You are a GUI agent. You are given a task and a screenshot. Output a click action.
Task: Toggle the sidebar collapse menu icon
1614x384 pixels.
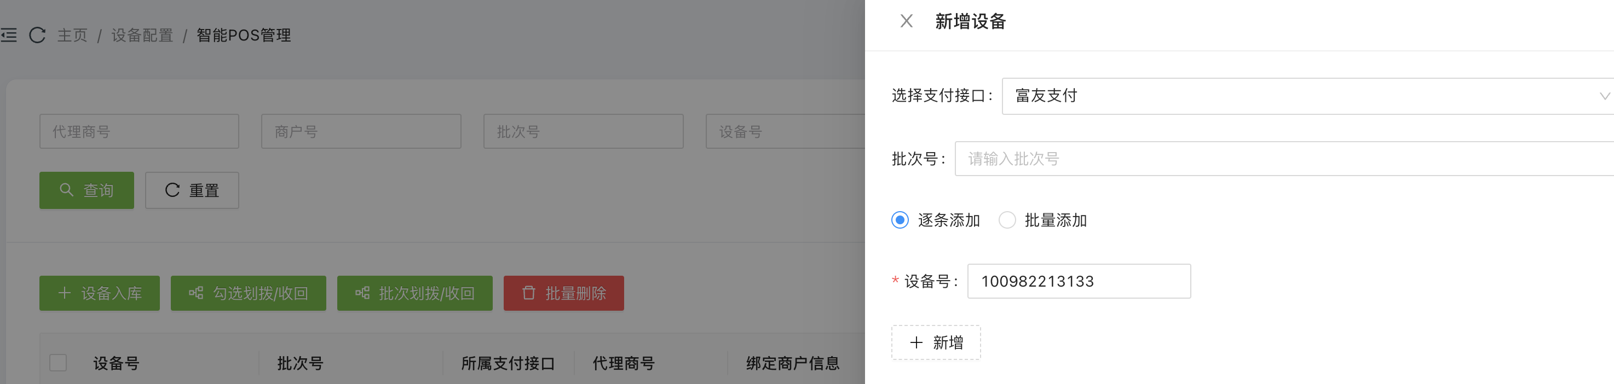click(x=9, y=35)
